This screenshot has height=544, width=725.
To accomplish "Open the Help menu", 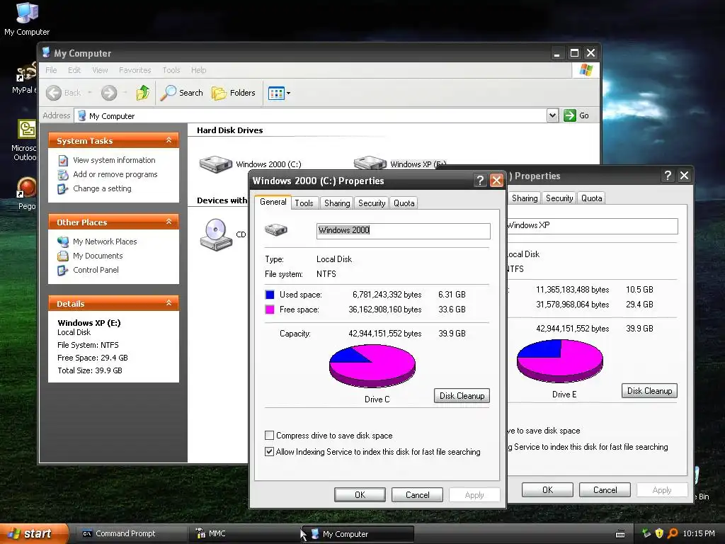I will pyautogui.click(x=198, y=70).
